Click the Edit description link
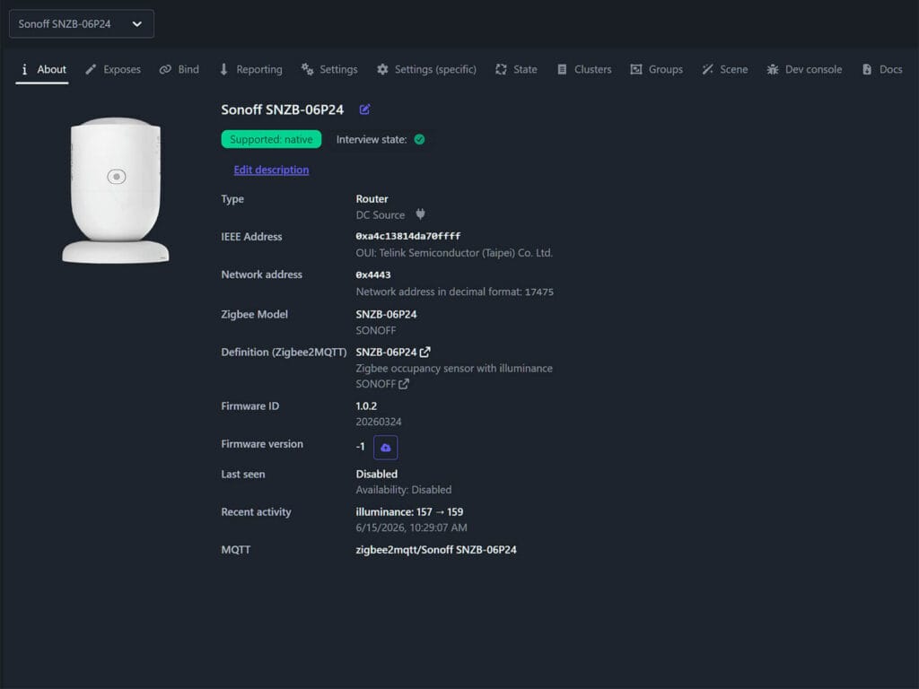Viewport: 919px width, 689px height. pos(271,170)
